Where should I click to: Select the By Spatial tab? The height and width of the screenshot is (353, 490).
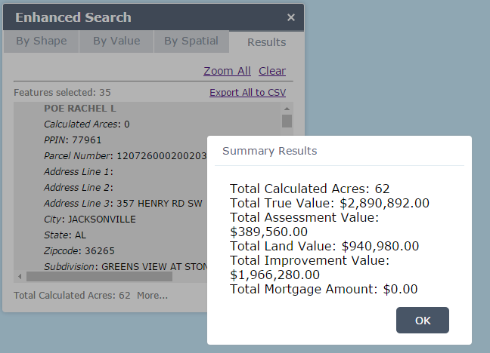tap(191, 41)
